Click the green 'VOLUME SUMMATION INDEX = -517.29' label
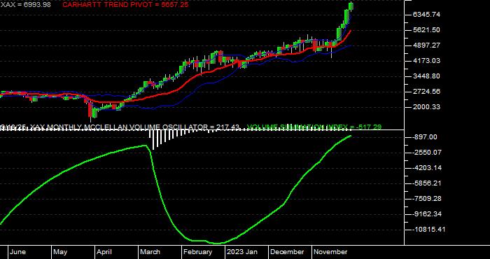This screenshot has width=490, height=259. click(314, 127)
